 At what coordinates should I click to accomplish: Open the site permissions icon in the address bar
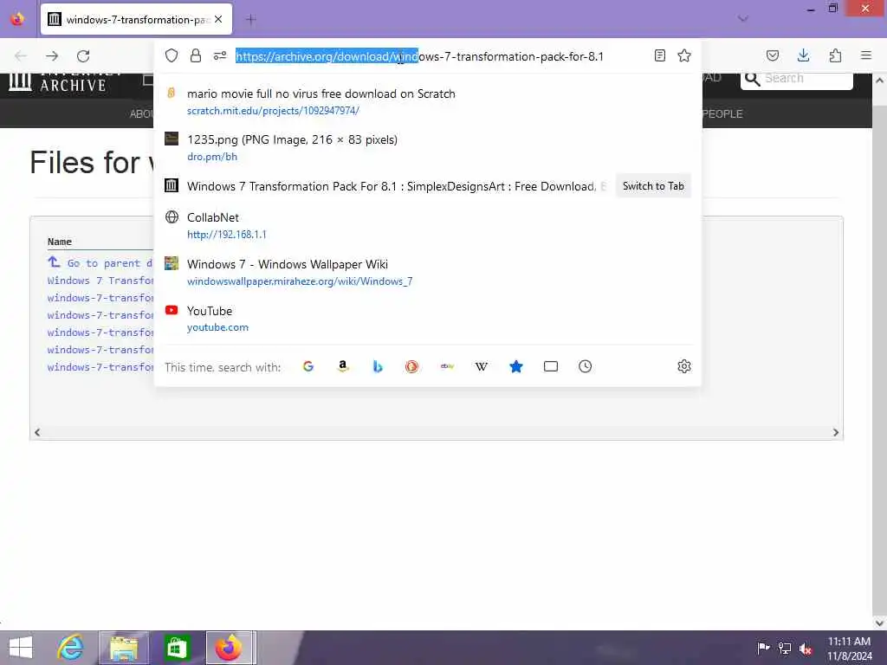219,55
